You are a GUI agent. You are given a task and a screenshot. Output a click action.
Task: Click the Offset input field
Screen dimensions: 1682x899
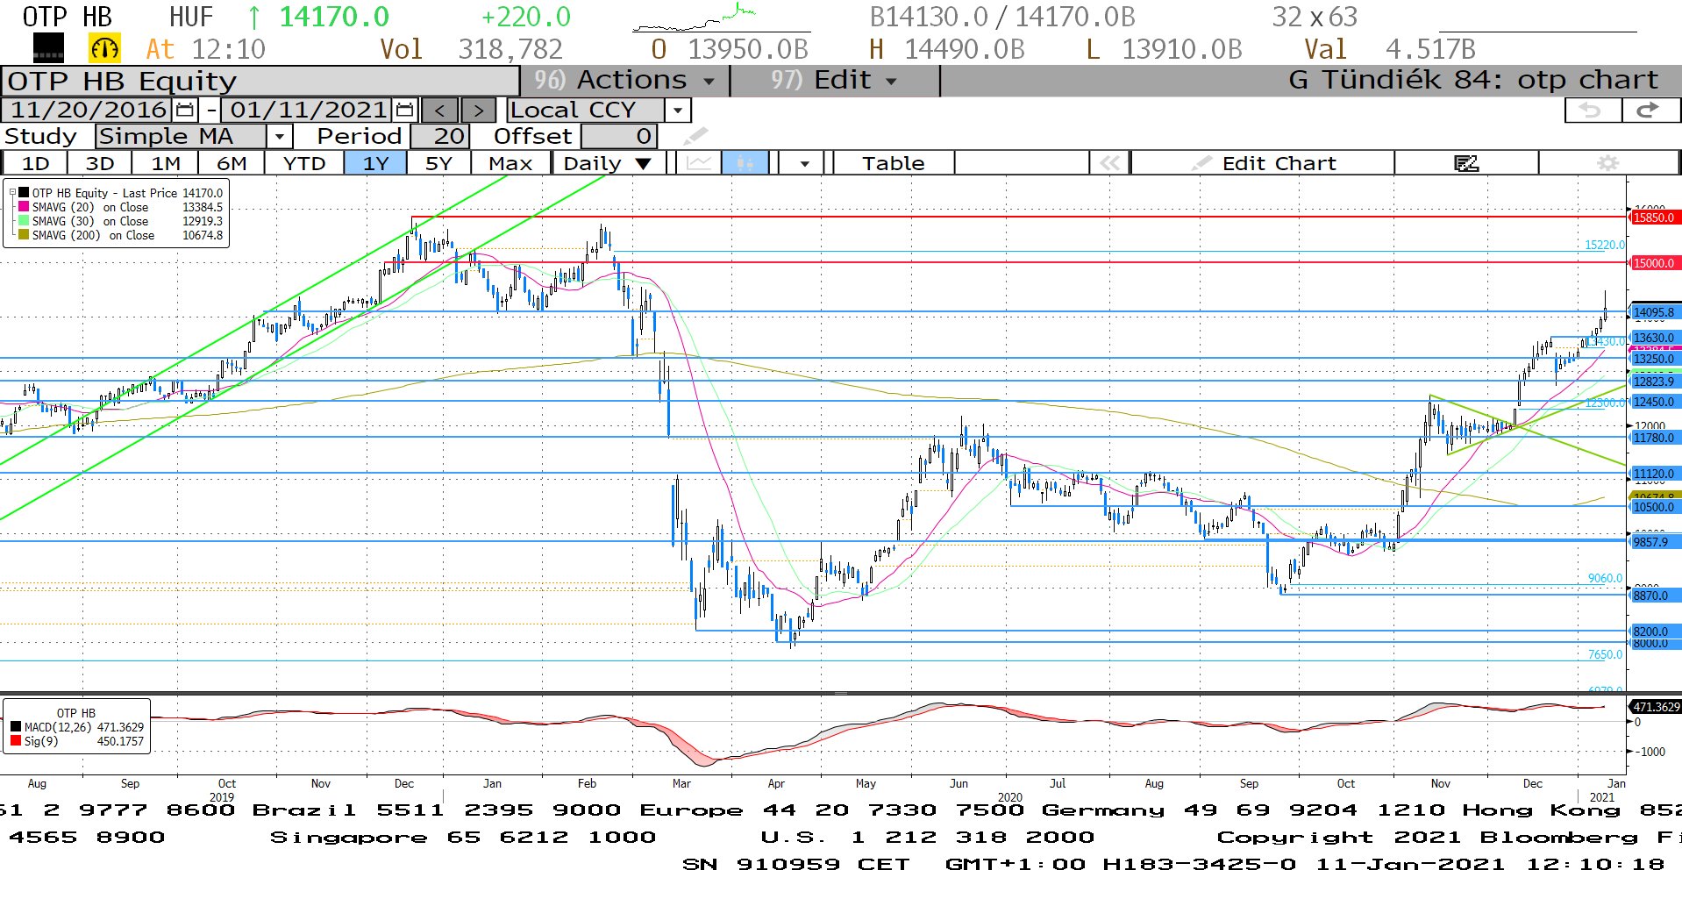coord(619,137)
